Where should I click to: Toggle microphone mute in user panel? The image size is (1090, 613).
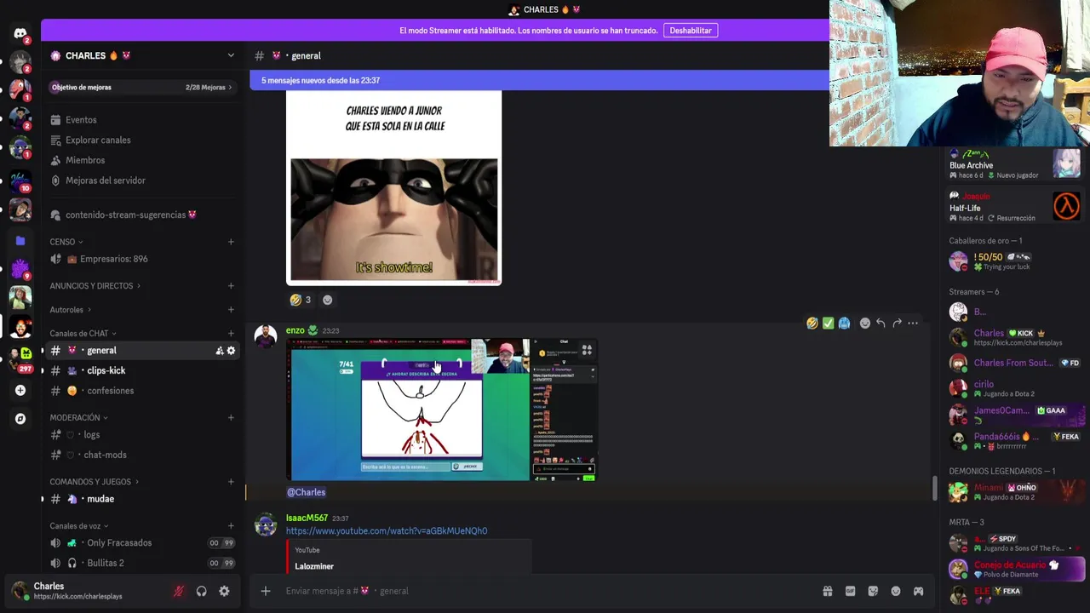[179, 591]
